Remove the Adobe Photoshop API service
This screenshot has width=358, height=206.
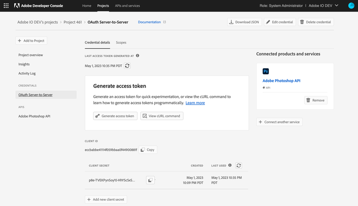[x=316, y=100]
